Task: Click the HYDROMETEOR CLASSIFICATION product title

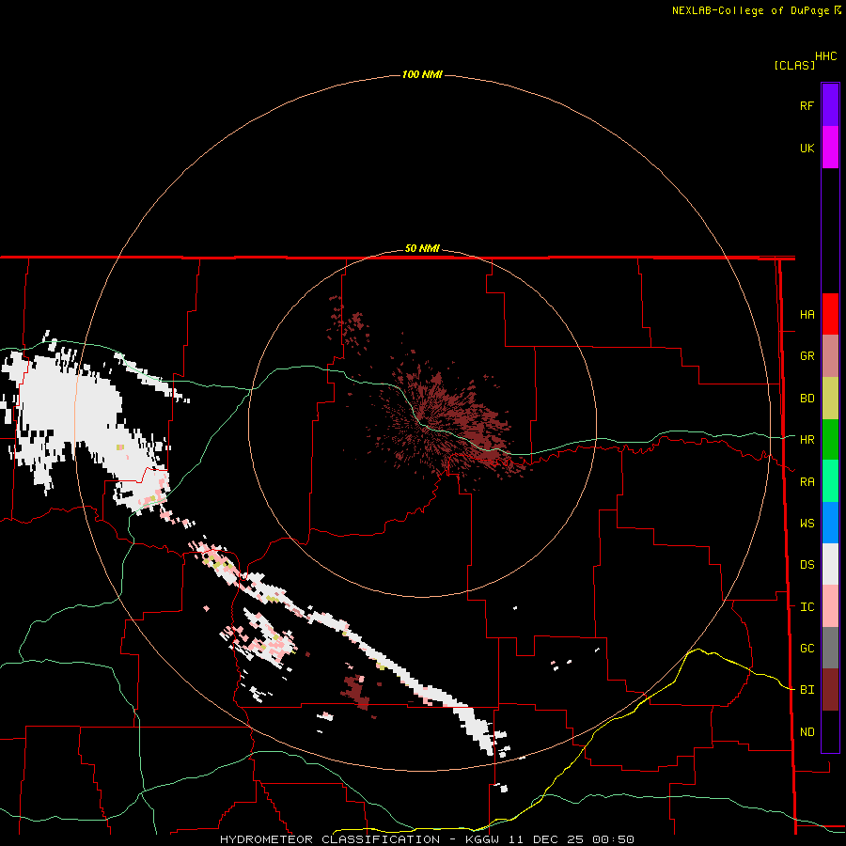Action: click(330, 839)
